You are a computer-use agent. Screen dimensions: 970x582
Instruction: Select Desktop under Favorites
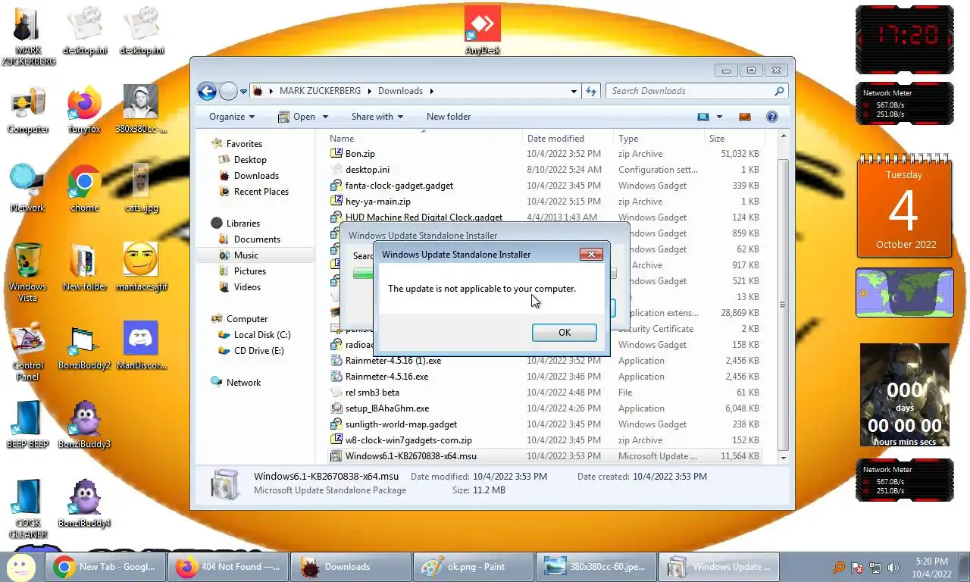pos(250,160)
